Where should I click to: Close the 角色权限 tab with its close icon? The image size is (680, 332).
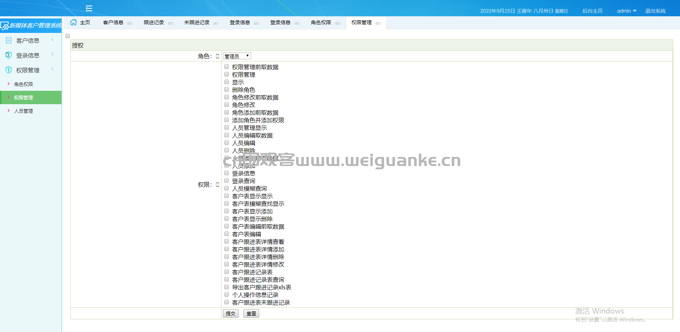click(337, 23)
